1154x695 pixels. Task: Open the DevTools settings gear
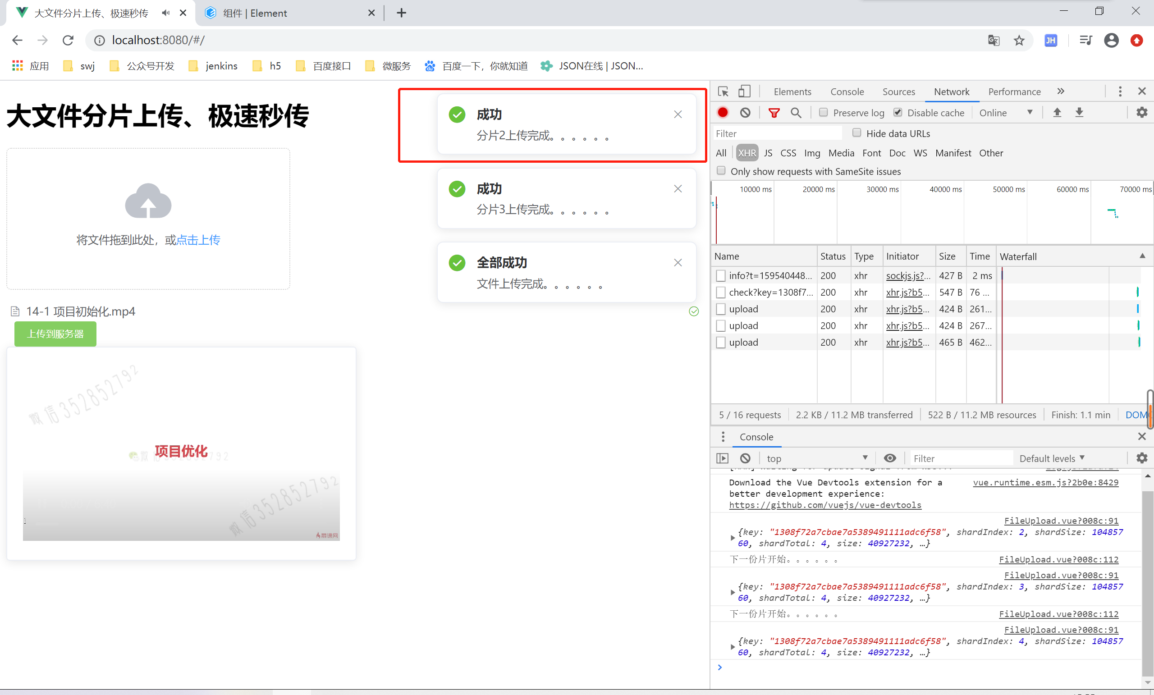(x=1141, y=112)
